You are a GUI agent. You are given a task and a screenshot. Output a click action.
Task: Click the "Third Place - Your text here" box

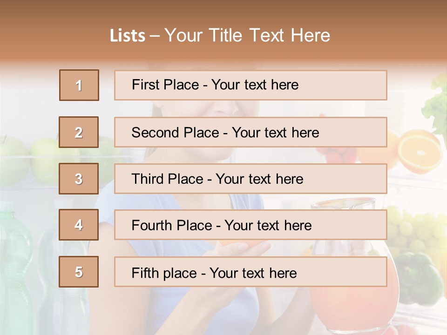251,179
